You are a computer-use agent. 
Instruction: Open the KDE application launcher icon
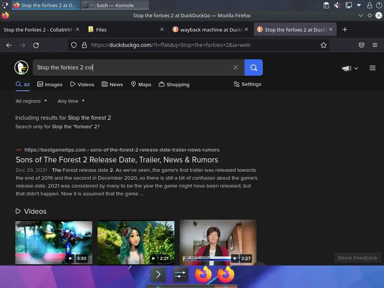(x=5, y=5)
